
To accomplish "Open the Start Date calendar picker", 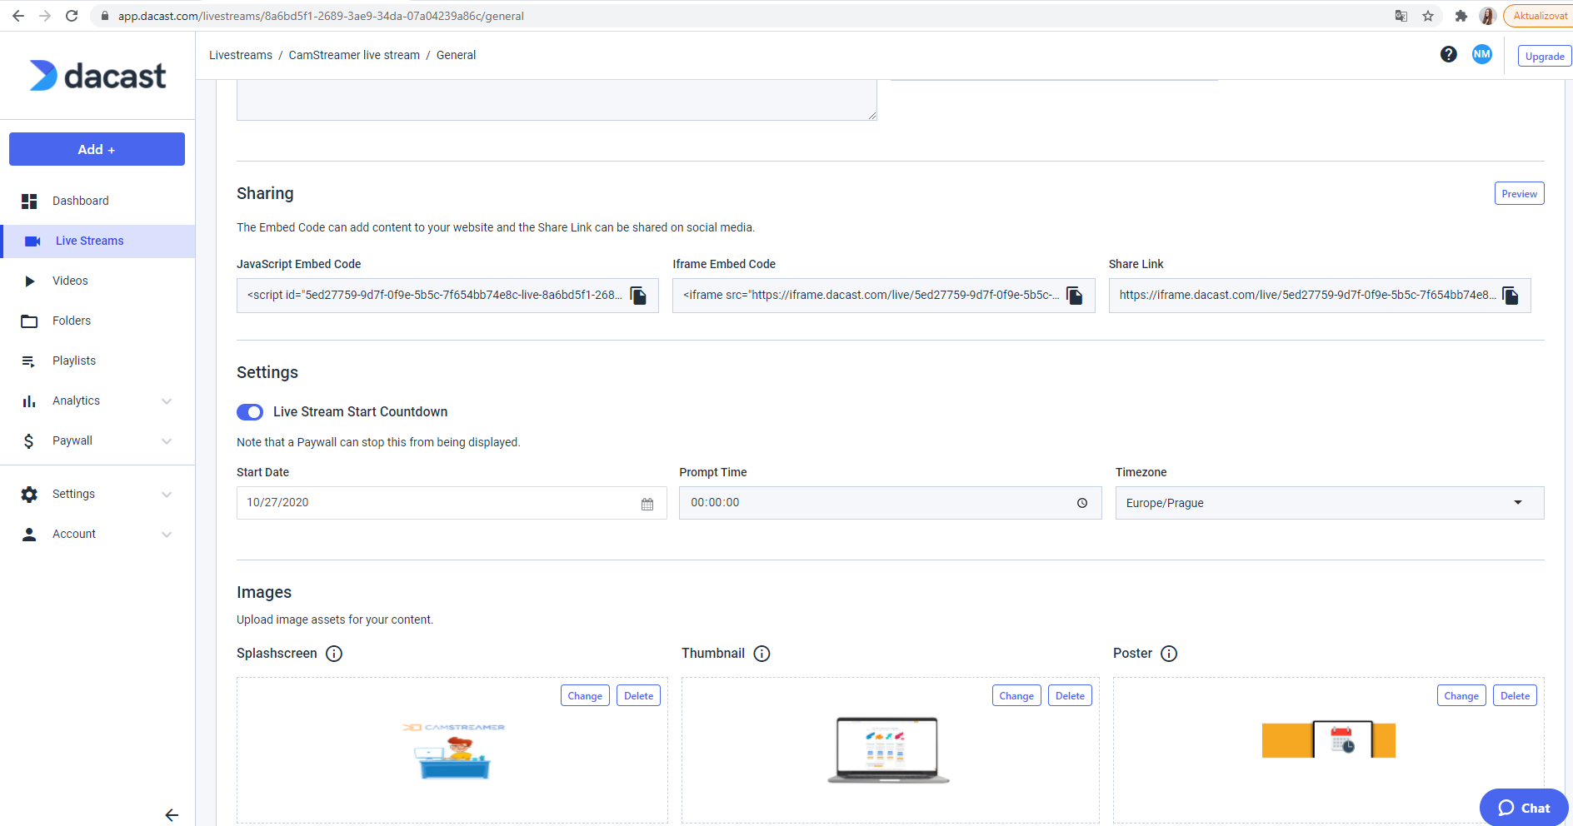I will pos(647,504).
